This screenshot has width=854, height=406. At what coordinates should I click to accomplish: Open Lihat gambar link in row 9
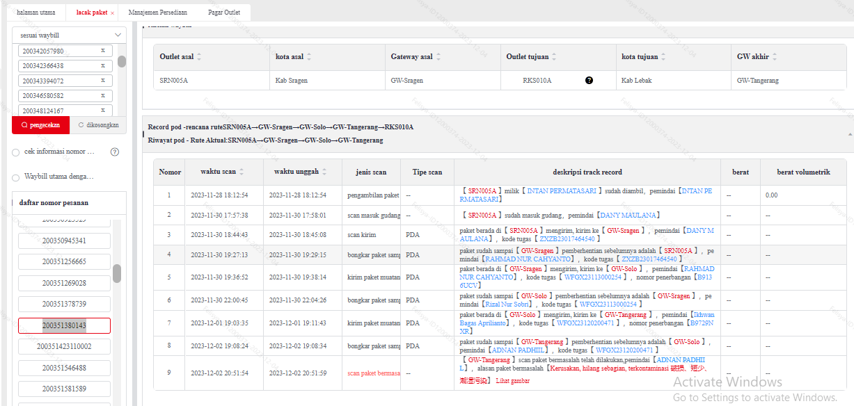tap(512, 381)
